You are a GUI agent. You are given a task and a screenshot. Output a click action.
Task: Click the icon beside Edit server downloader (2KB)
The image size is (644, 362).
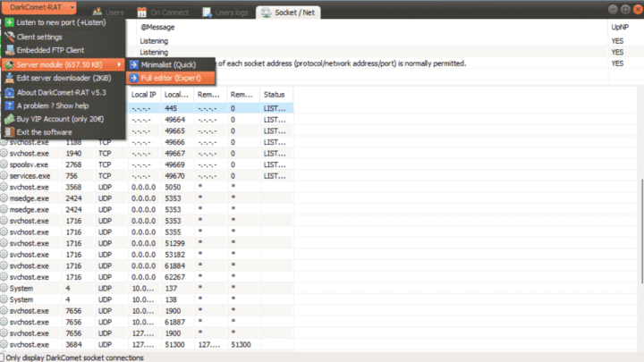10,78
